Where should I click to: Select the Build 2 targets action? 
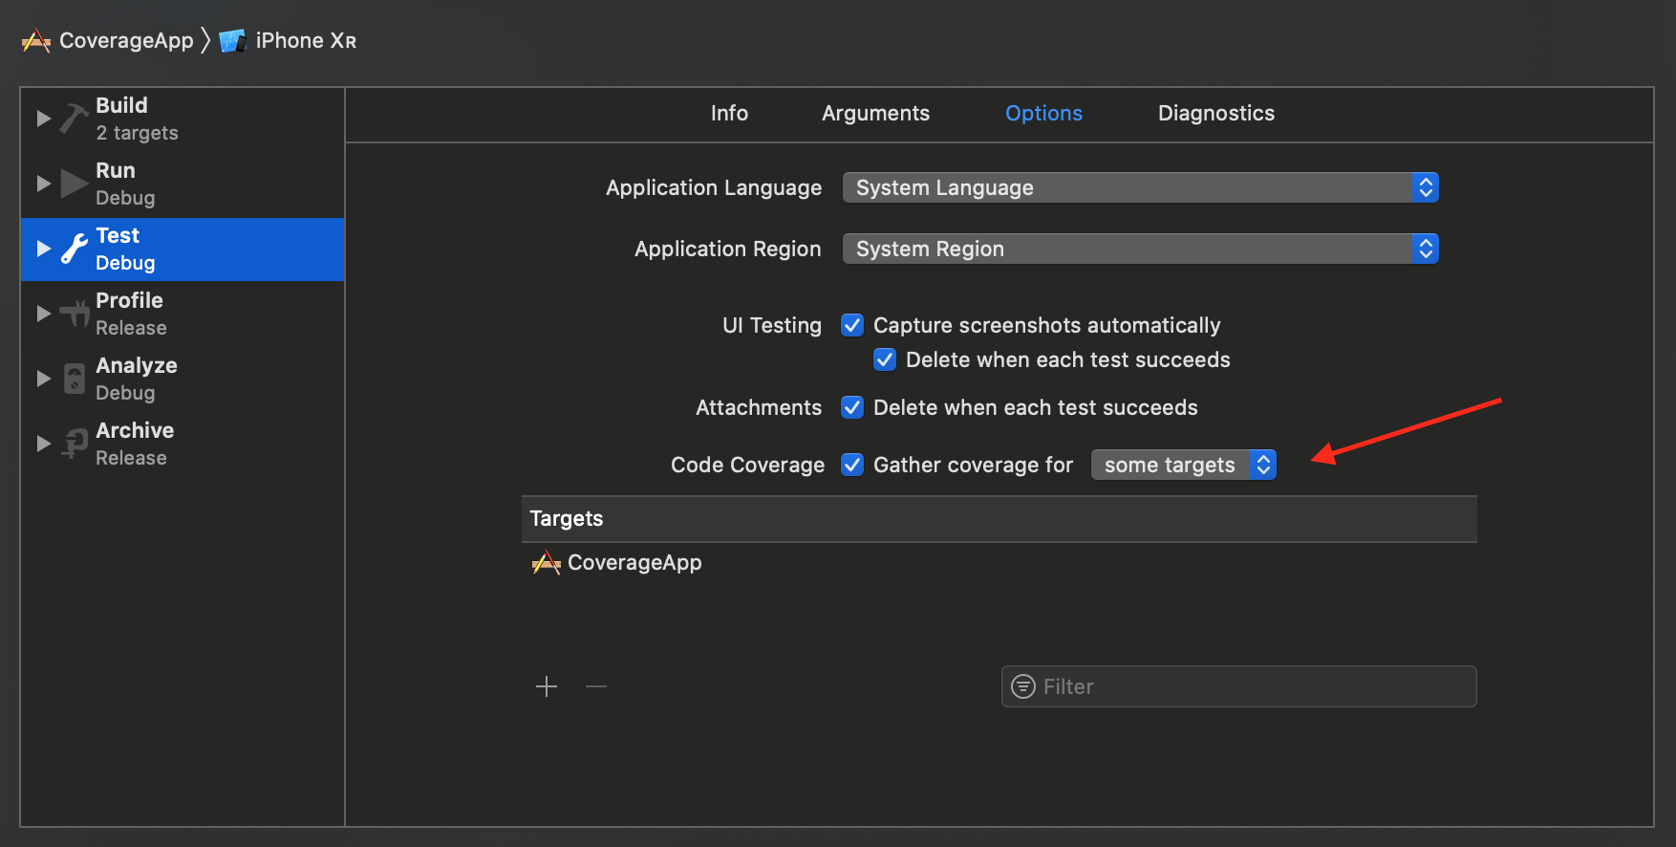[183, 119]
